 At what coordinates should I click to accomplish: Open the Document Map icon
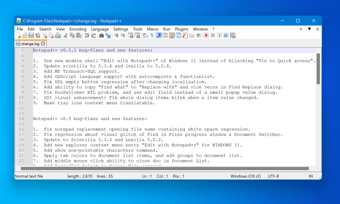172,36
